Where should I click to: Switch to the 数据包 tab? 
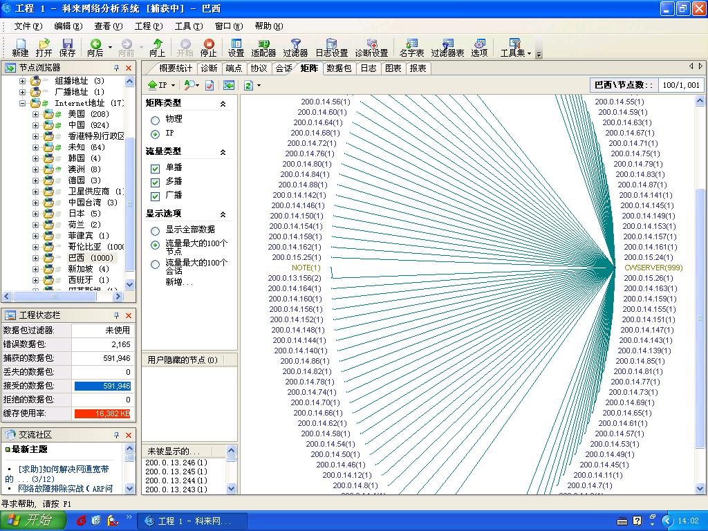click(339, 68)
